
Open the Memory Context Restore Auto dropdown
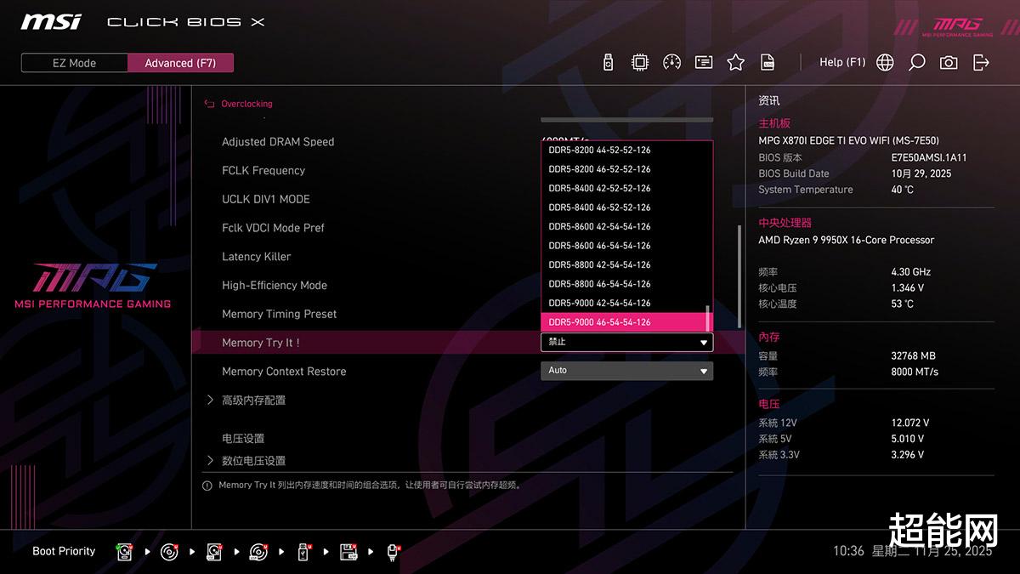[x=627, y=371]
